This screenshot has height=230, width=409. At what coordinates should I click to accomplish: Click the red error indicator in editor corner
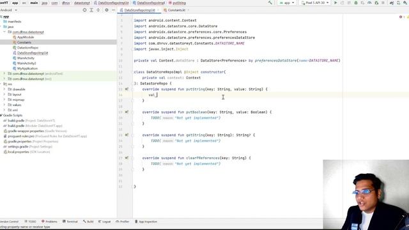(x=401, y=17)
